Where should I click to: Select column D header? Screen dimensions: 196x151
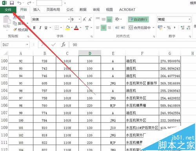pyautogui.click(x=90, y=53)
